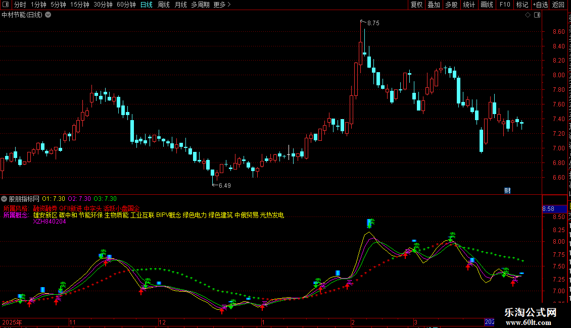Click the O3: 7.30 indicator value

(105, 199)
